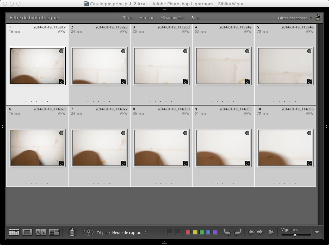
Task: Click badge on photo 113930 thumbnail
Action: click(186, 81)
